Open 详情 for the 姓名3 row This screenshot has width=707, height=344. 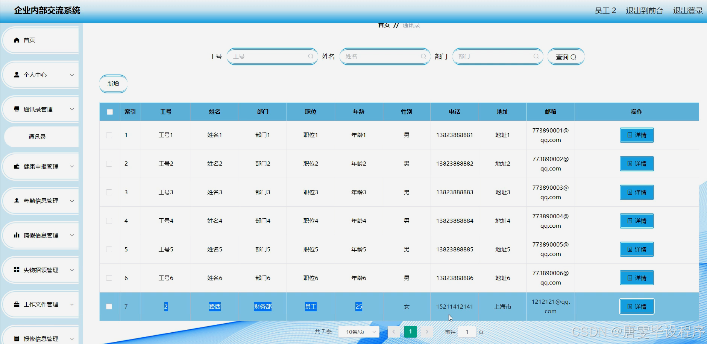637,192
